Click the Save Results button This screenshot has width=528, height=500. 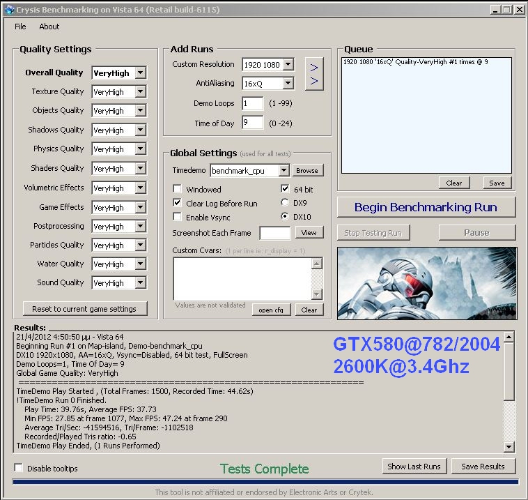tap(483, 467)
